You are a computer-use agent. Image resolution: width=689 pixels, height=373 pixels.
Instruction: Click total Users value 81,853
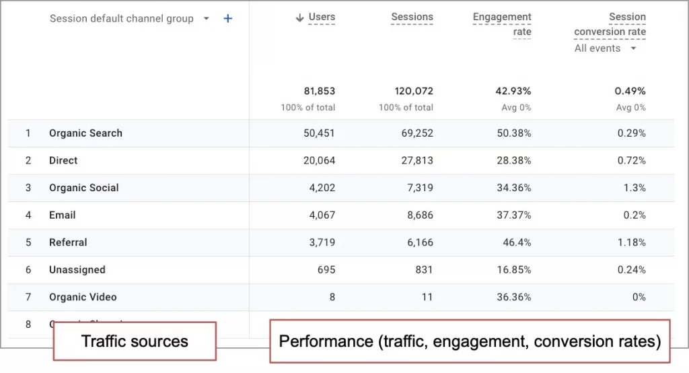(x=319, y=91)
